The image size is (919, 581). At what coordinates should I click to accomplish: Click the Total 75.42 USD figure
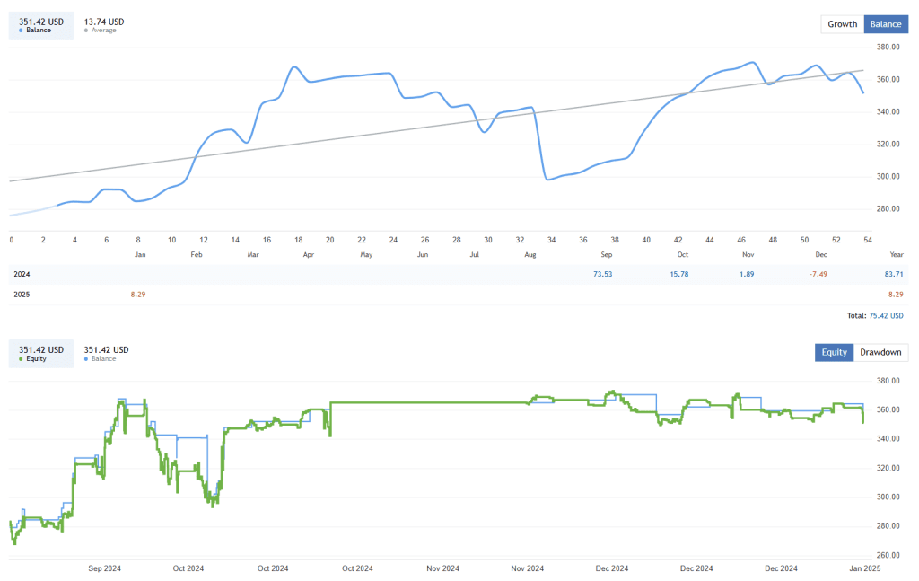pos(886,315)
